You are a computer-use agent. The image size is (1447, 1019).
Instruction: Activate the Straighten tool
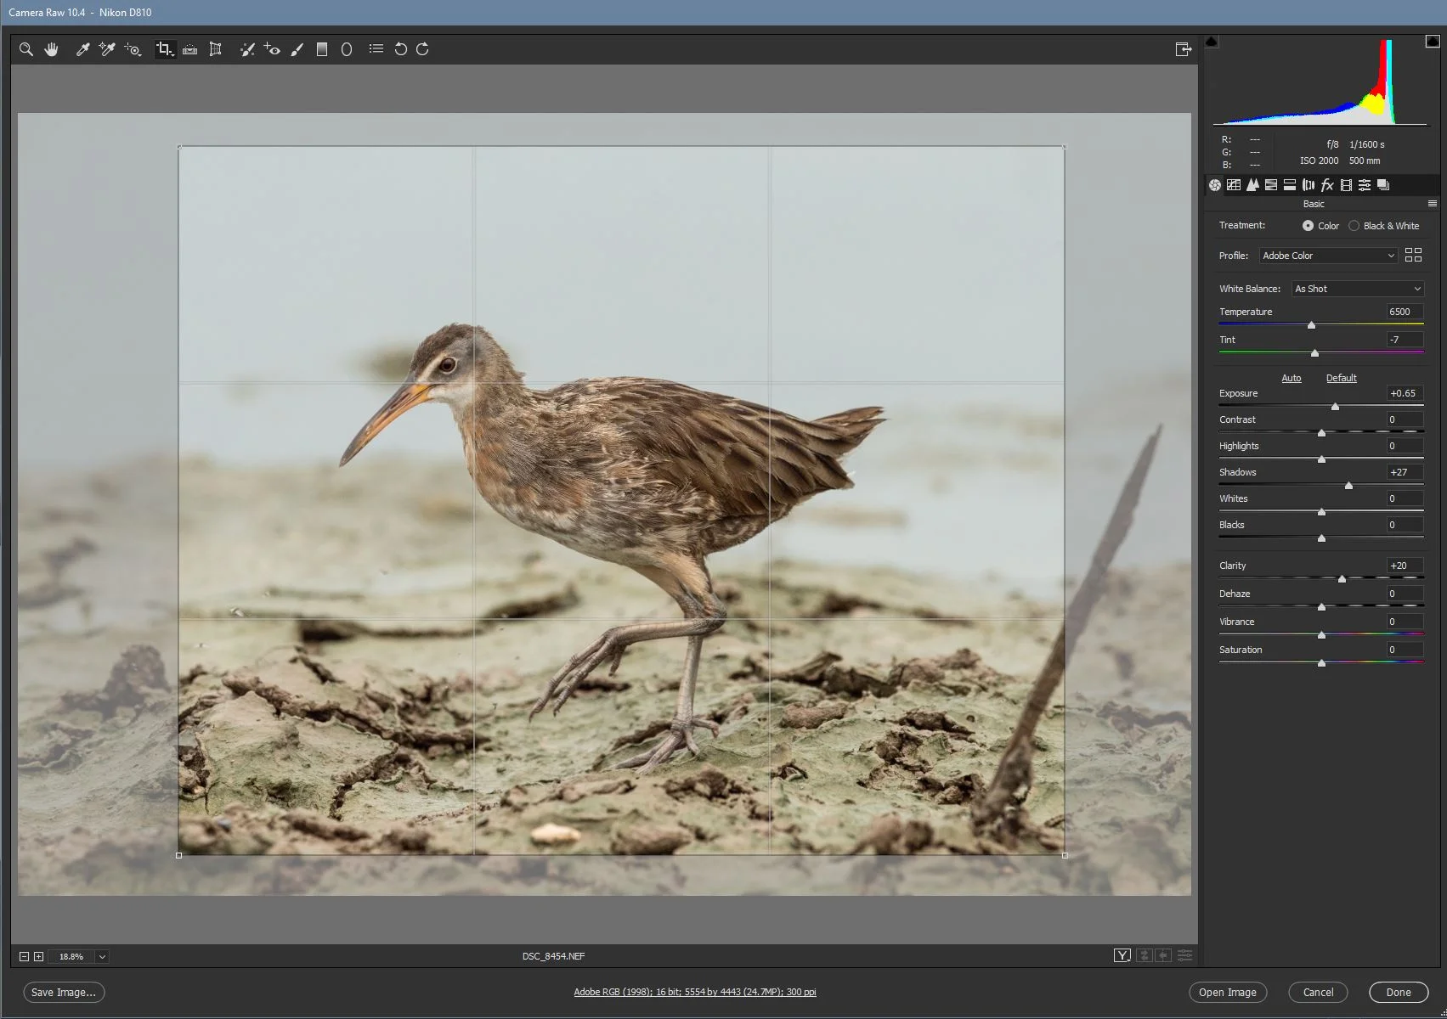(x=189, y=49)
